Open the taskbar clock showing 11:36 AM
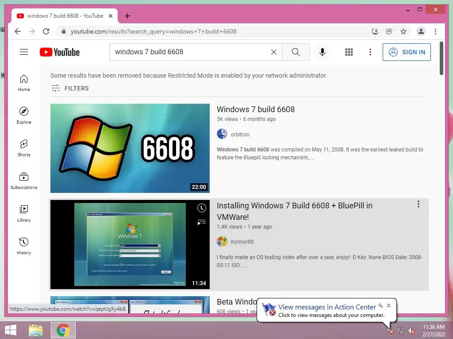 coord(434,330)
